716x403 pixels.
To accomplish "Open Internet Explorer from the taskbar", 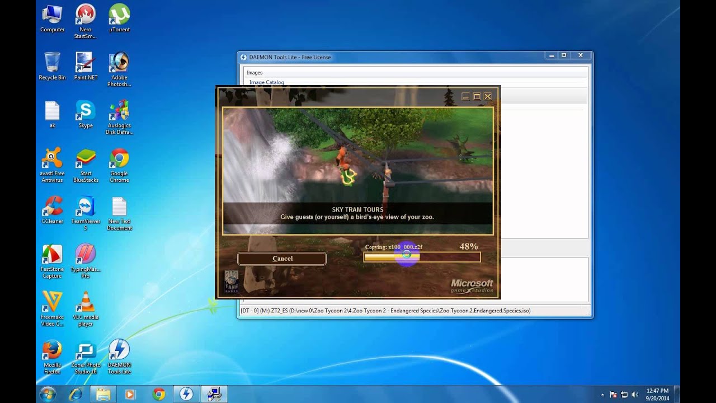I will click(76, 394).
